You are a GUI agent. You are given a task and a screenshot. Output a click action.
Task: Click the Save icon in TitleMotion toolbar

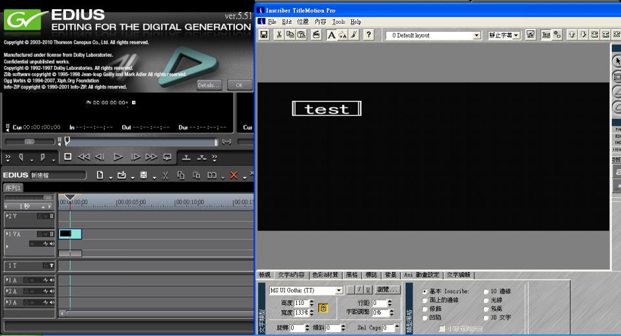click(x=264, y=35)
